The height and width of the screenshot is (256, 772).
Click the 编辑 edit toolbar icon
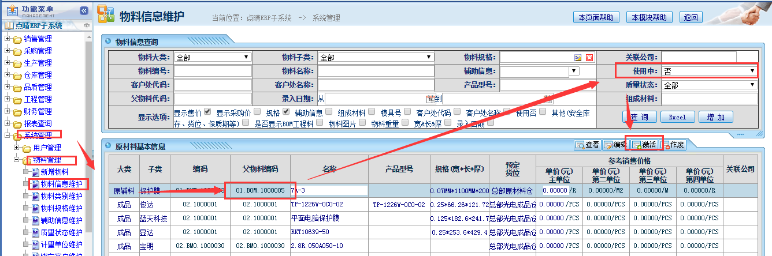[608, 145]
